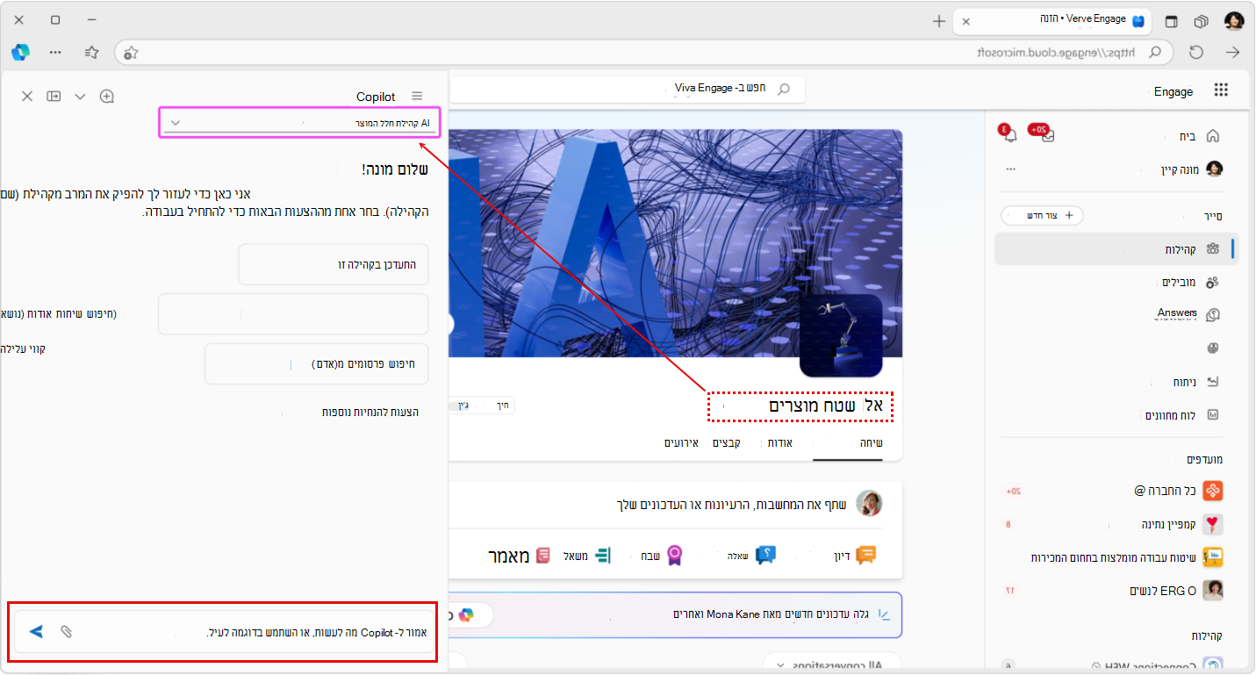
Task: Choose the שבח praise post type
Action: pos(663,555)
